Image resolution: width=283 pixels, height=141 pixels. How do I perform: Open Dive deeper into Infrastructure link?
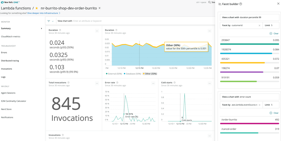tap(44, 13)
